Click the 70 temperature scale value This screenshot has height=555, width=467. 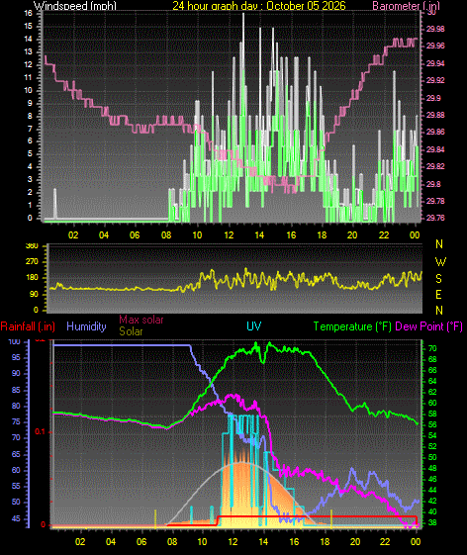point(432,348)
